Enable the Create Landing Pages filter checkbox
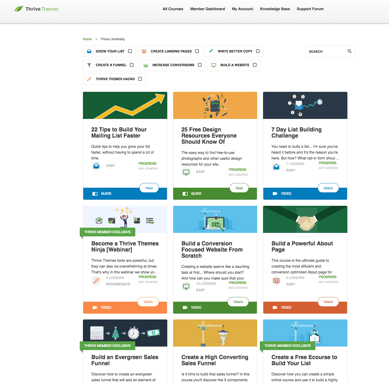Screen dimensions: 389x383 (197, 51)
